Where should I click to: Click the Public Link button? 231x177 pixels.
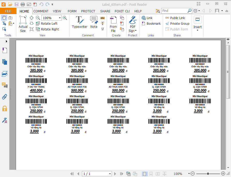click(175, 18)
